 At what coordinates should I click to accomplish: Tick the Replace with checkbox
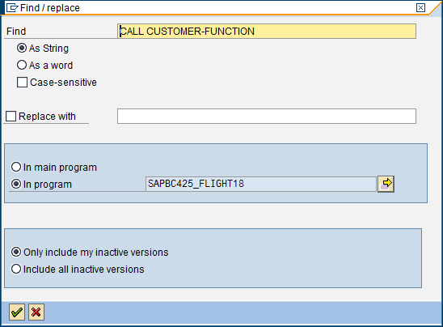coord(11,117)
